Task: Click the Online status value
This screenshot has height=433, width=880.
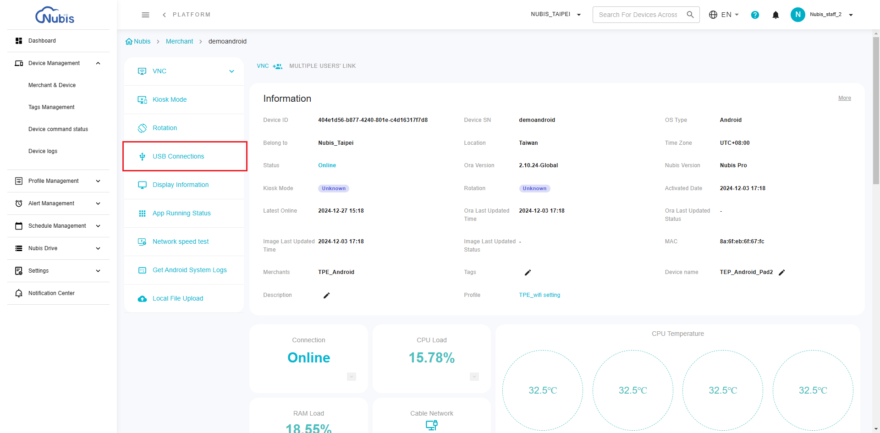Action: tap(327, 165)
